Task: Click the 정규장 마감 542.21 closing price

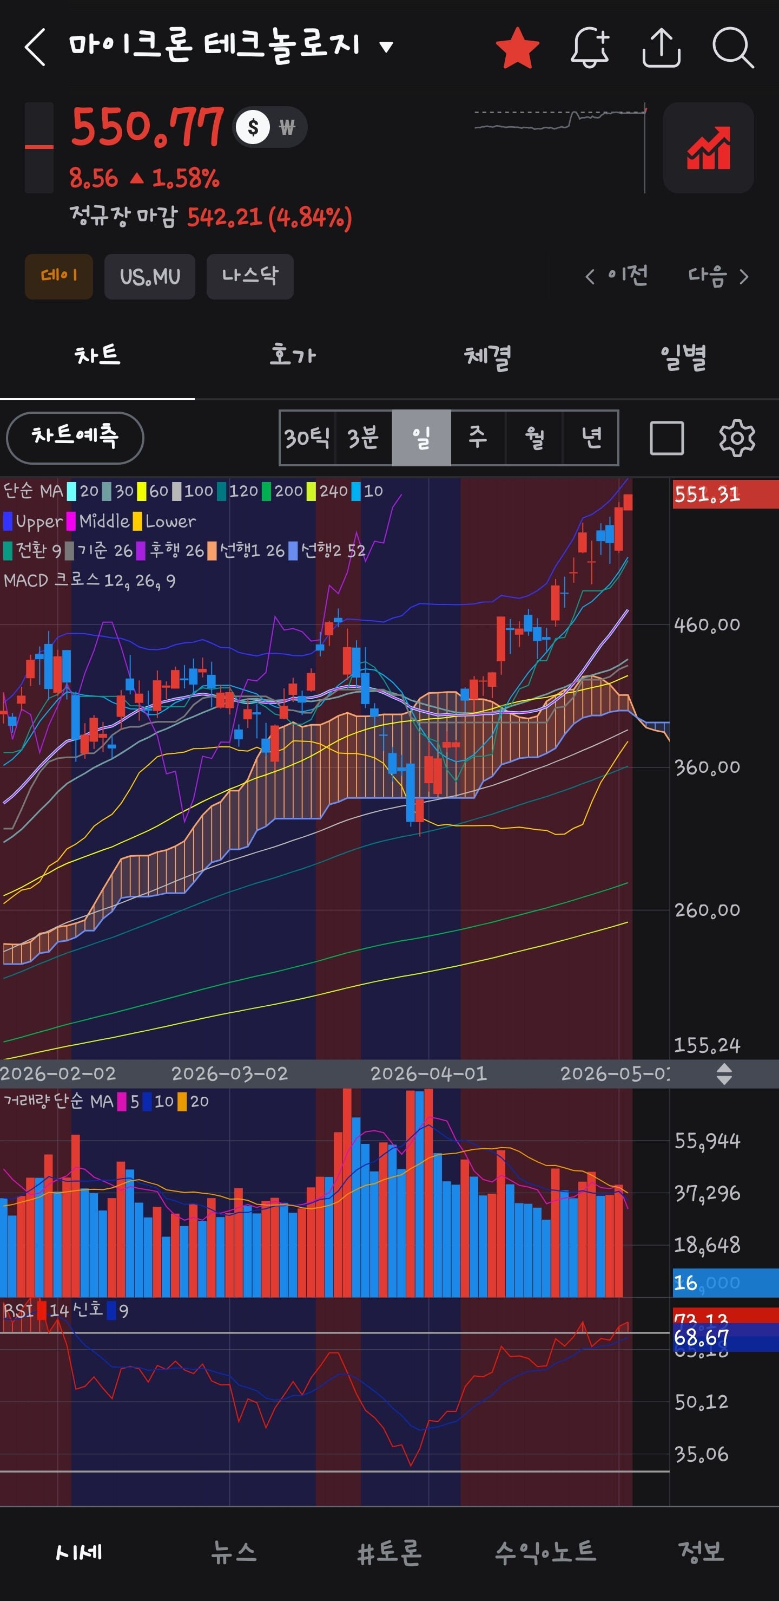Action: [211, 217]
